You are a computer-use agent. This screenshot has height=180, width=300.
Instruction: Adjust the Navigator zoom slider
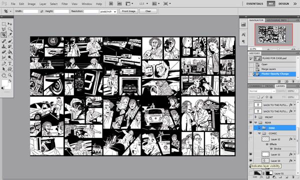click(x=278, y=49)
